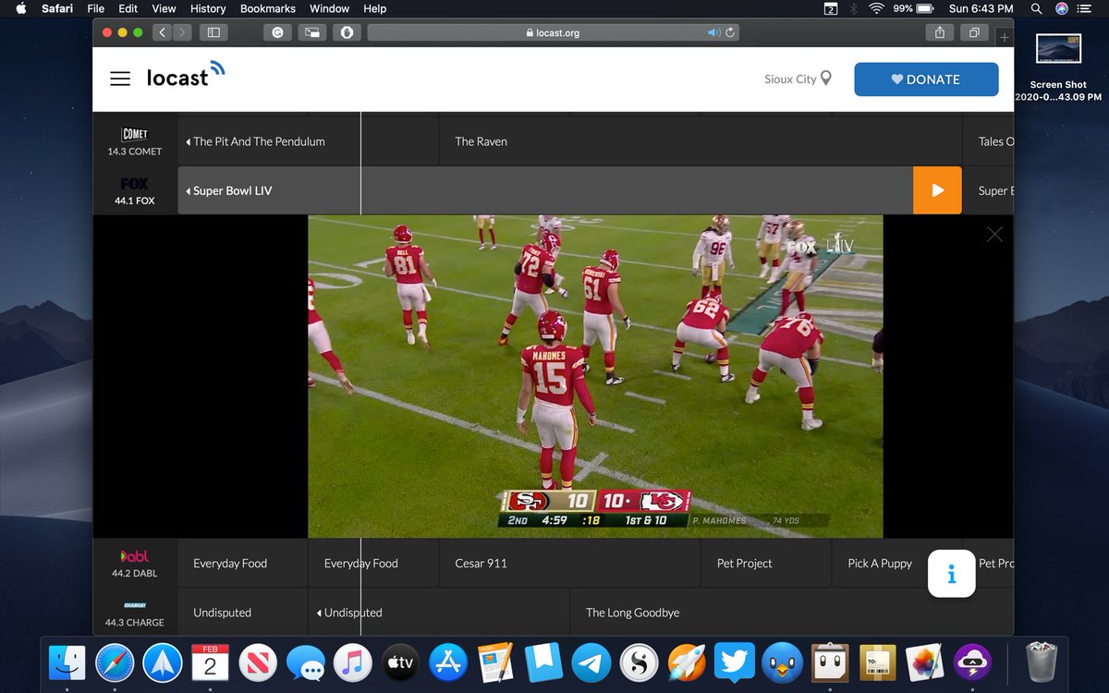The image size is (1109, 693).
Task: Open the Siri menu bar icon
Action: click(x=1061, y=8)
